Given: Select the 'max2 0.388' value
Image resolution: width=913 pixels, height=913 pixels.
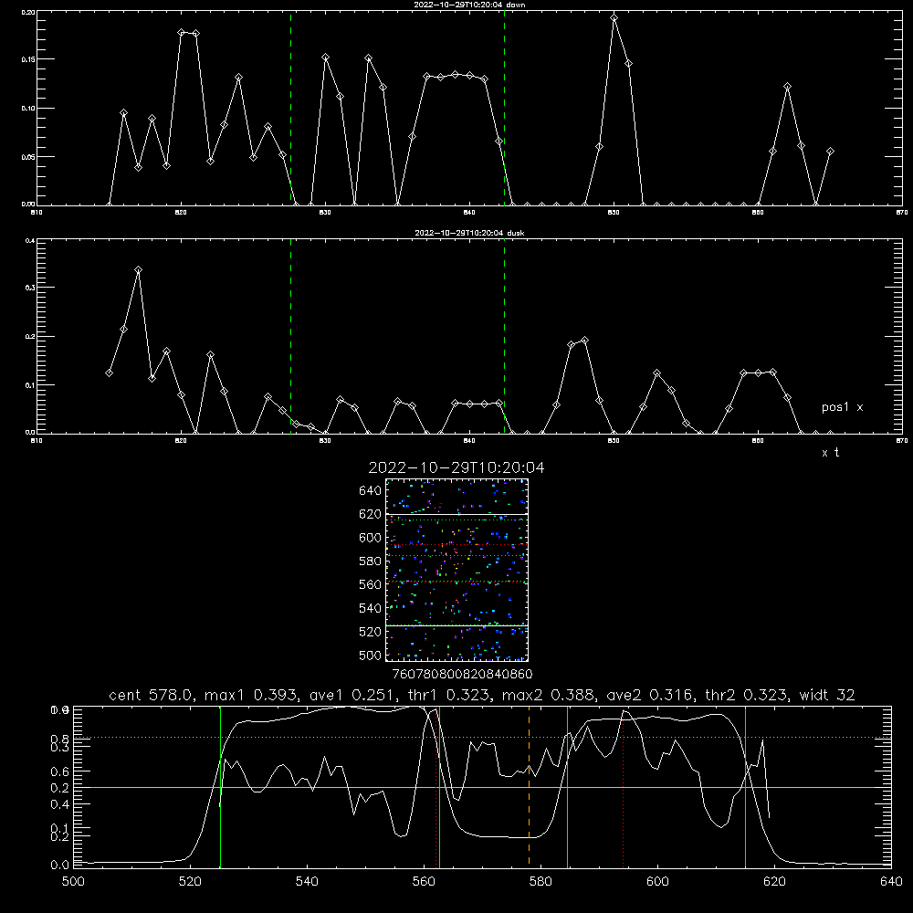Looking at the screenshot, I should tap(549, 695).
